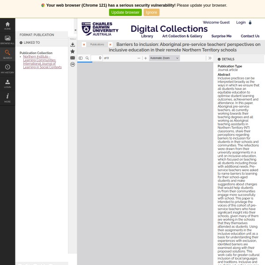Click the email envelope tool icon

pos(72,58)
